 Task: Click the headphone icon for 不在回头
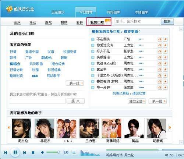(160, 39)
